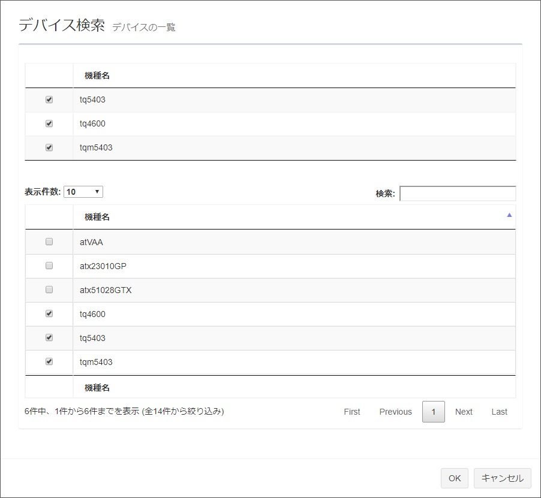Uncheck tq5403 in the search results table
This screenshot has width=541, height=498.
click(x=49, y=337)
